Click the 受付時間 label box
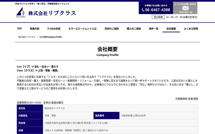Viewport: 215px width, 134px height. (158, 17)
